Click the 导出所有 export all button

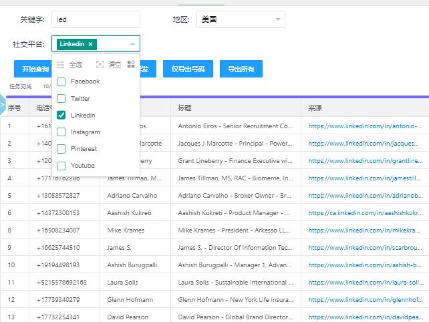point(242,69)
